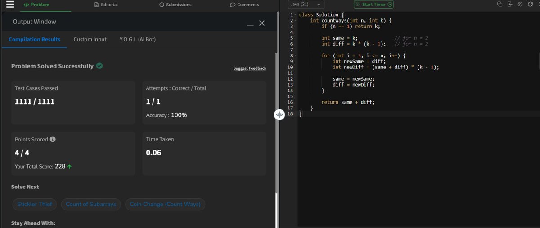Collapse code fold arrow at line 2
Image resolution: width=540 pixels, height=228 pixels.
pos(295,21)
